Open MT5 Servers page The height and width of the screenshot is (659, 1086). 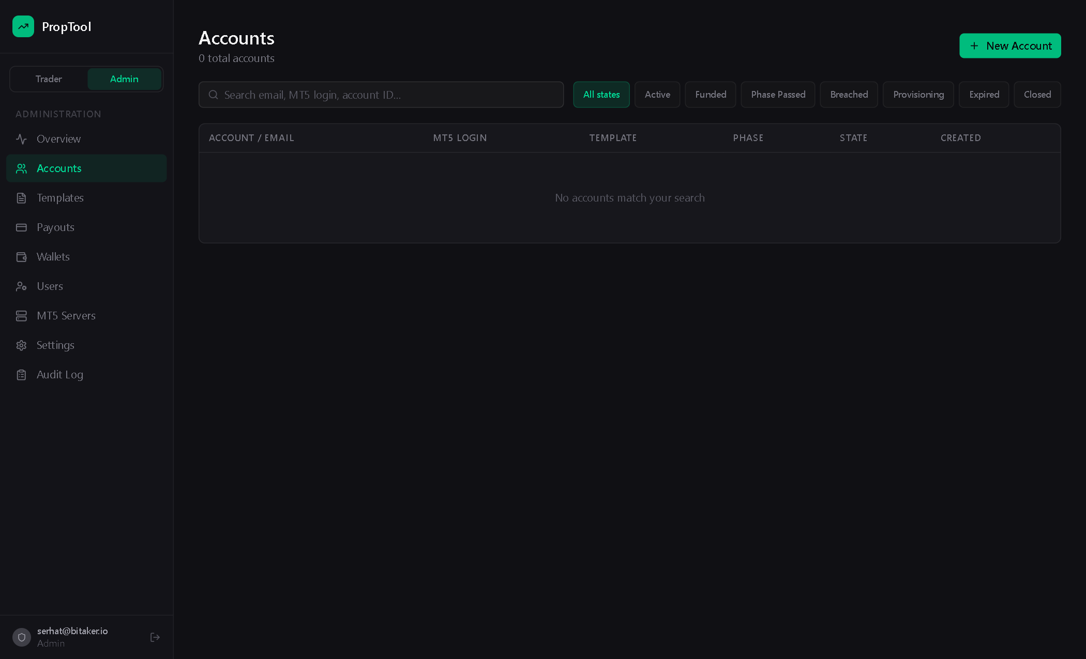click(86, 316)
